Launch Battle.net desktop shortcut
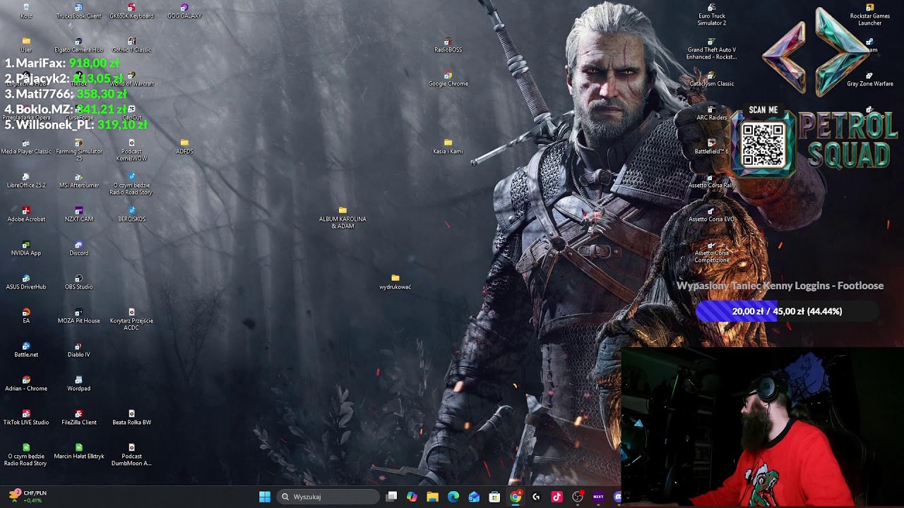The width and height of the screenshot is (904, 508). [x=26, y=350]
